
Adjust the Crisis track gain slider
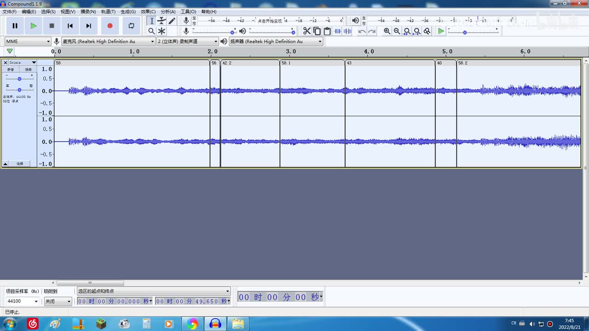tap(19, 79)
